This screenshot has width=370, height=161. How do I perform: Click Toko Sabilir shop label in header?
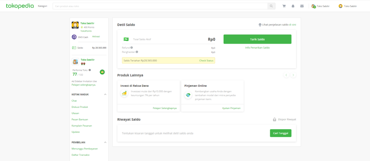323,6
